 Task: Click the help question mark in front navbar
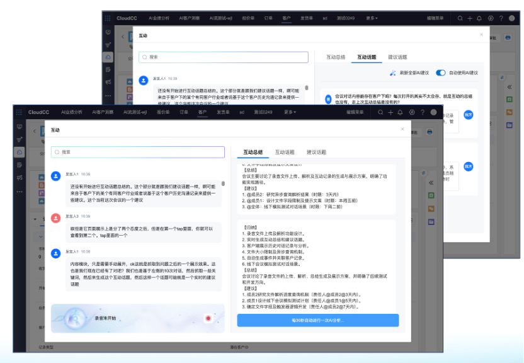423,112
